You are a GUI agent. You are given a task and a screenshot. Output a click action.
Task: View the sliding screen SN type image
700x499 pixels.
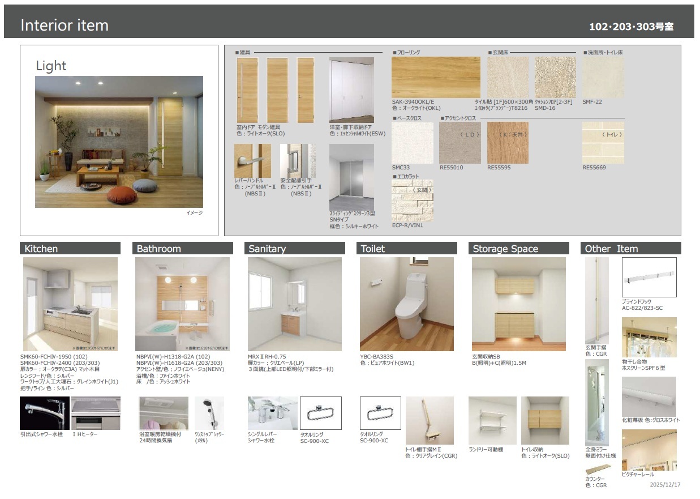click(351, 177)
